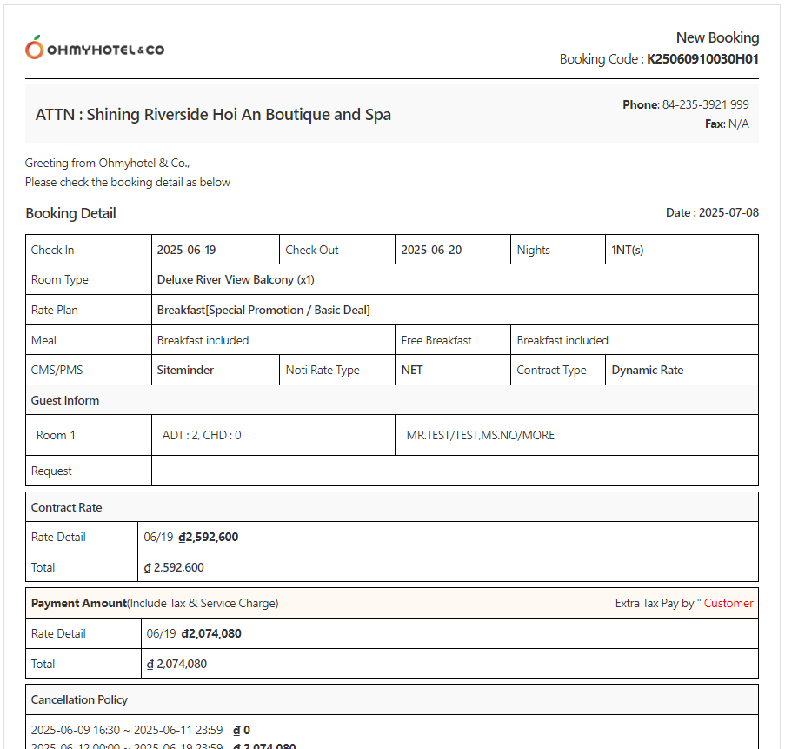Click the Siteminder CMS/PMS value
Screen dimensions: 785x749
185,370
